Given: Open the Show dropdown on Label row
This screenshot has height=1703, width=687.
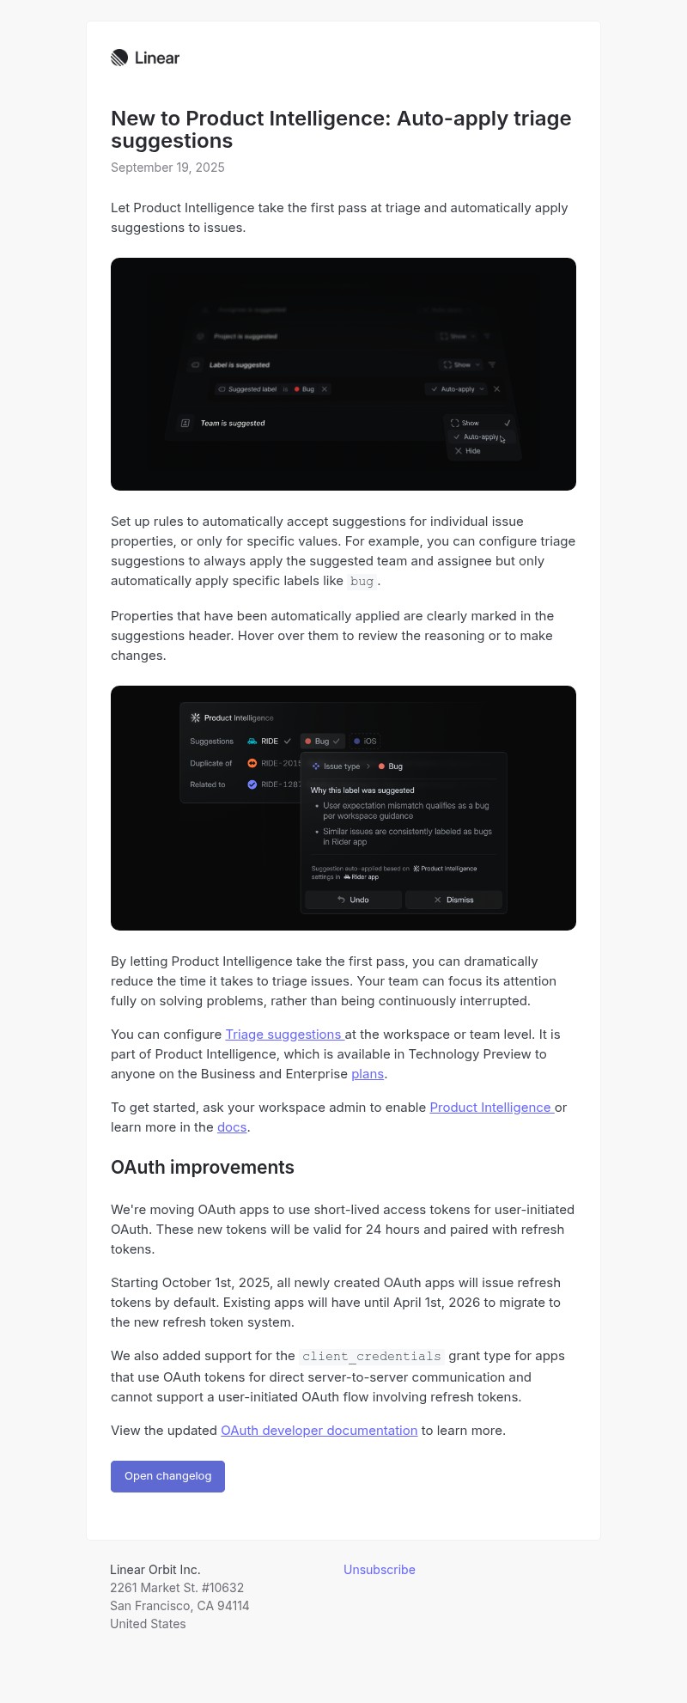Looking at the screenshot, I should (461, 365).
